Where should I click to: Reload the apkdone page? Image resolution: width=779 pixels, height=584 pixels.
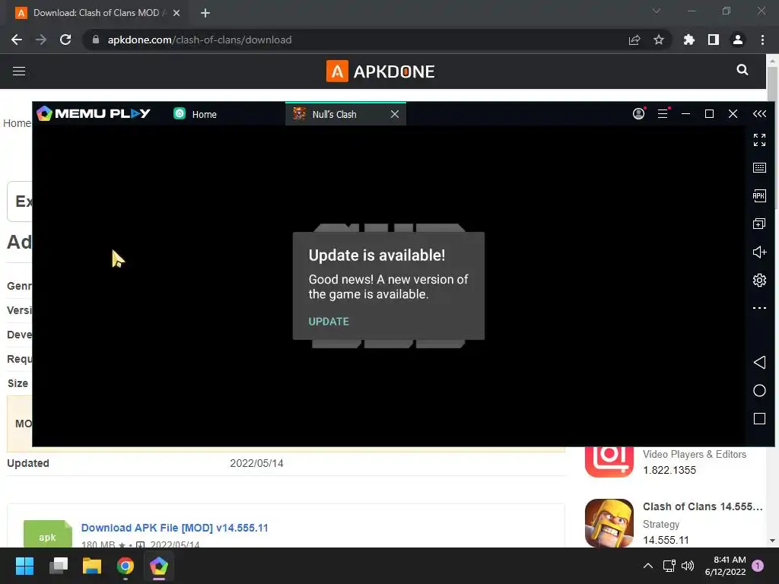pyautogui.click(x=65, y=40)
